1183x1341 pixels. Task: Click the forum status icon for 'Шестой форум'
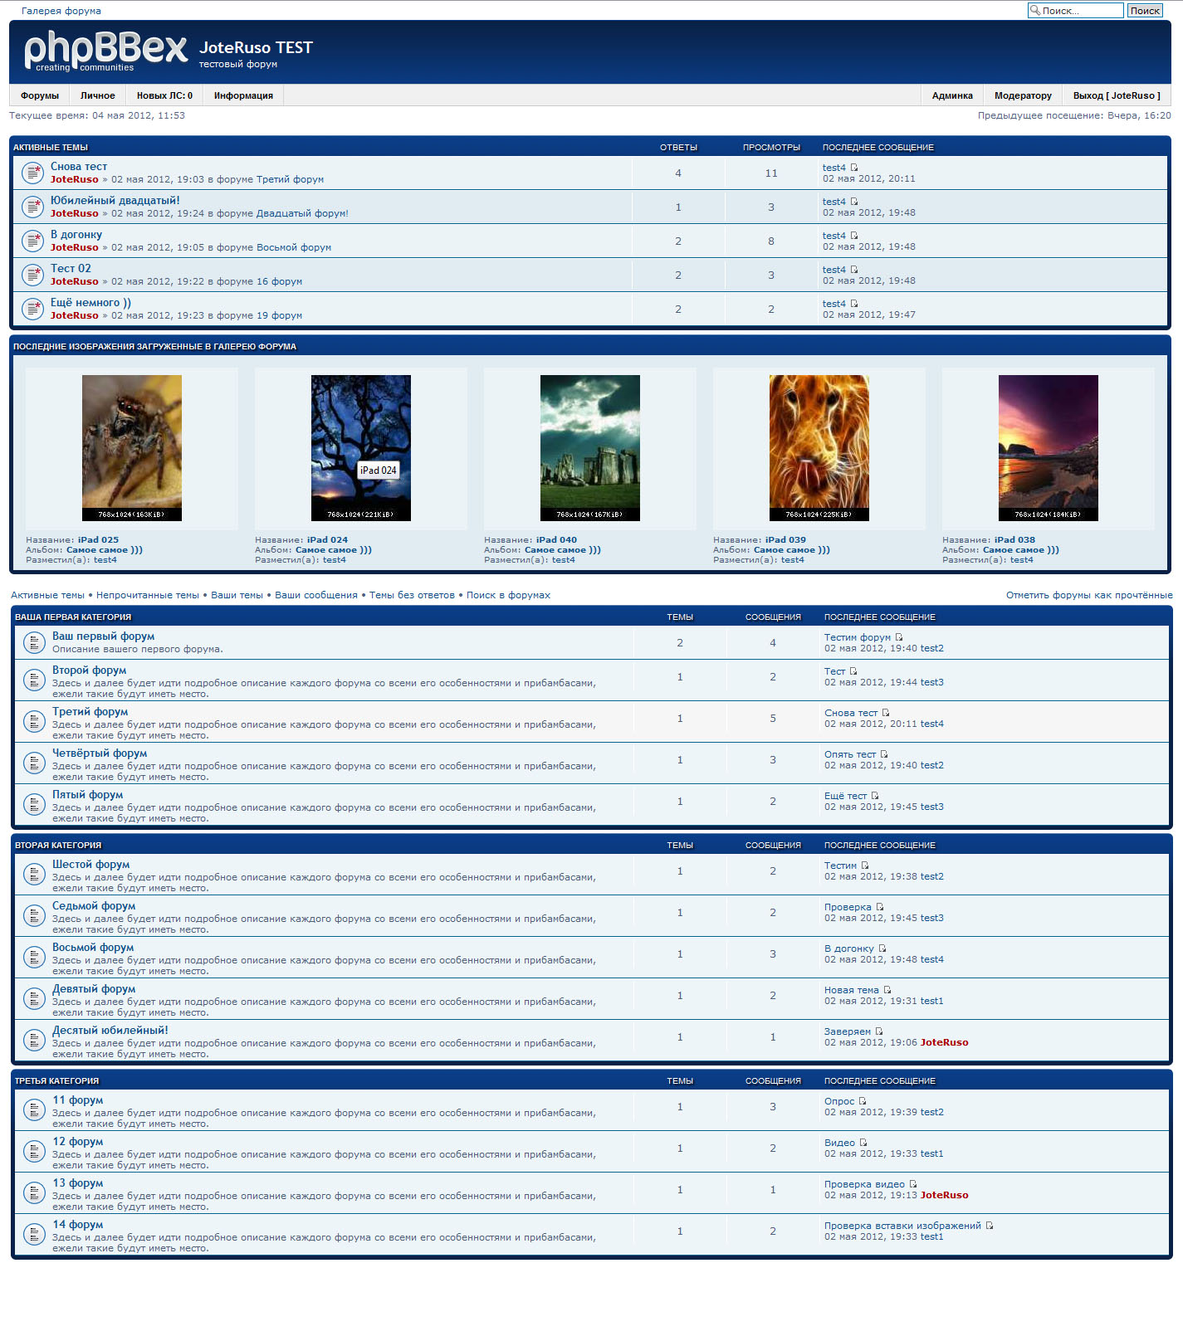(34, 875)
